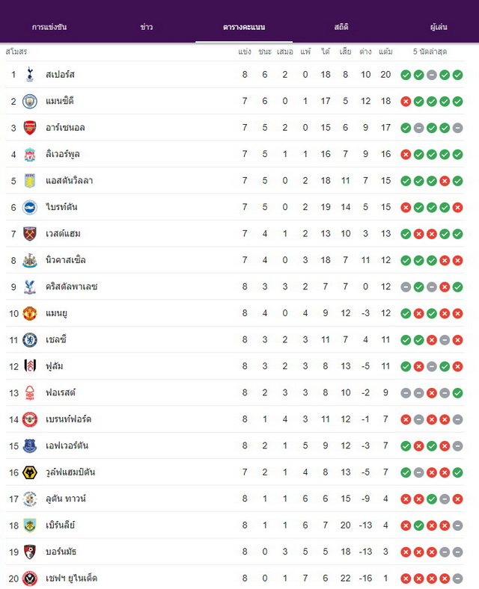Click Spurs' grey draw result icon
The width and height of the screenshot is (479, 589).
click(x=432, y=75)
